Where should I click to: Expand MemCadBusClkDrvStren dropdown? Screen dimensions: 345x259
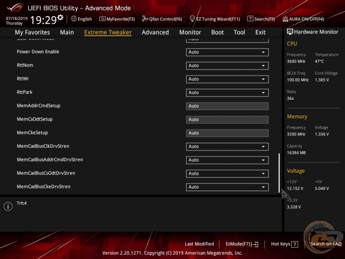pyautogui.click(x=227, y=147)
